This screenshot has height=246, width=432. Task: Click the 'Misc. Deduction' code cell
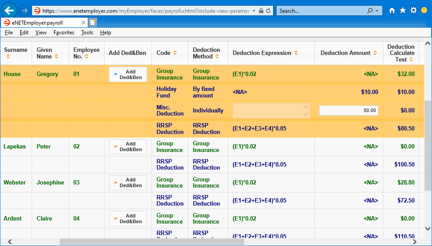coord(170,110)
